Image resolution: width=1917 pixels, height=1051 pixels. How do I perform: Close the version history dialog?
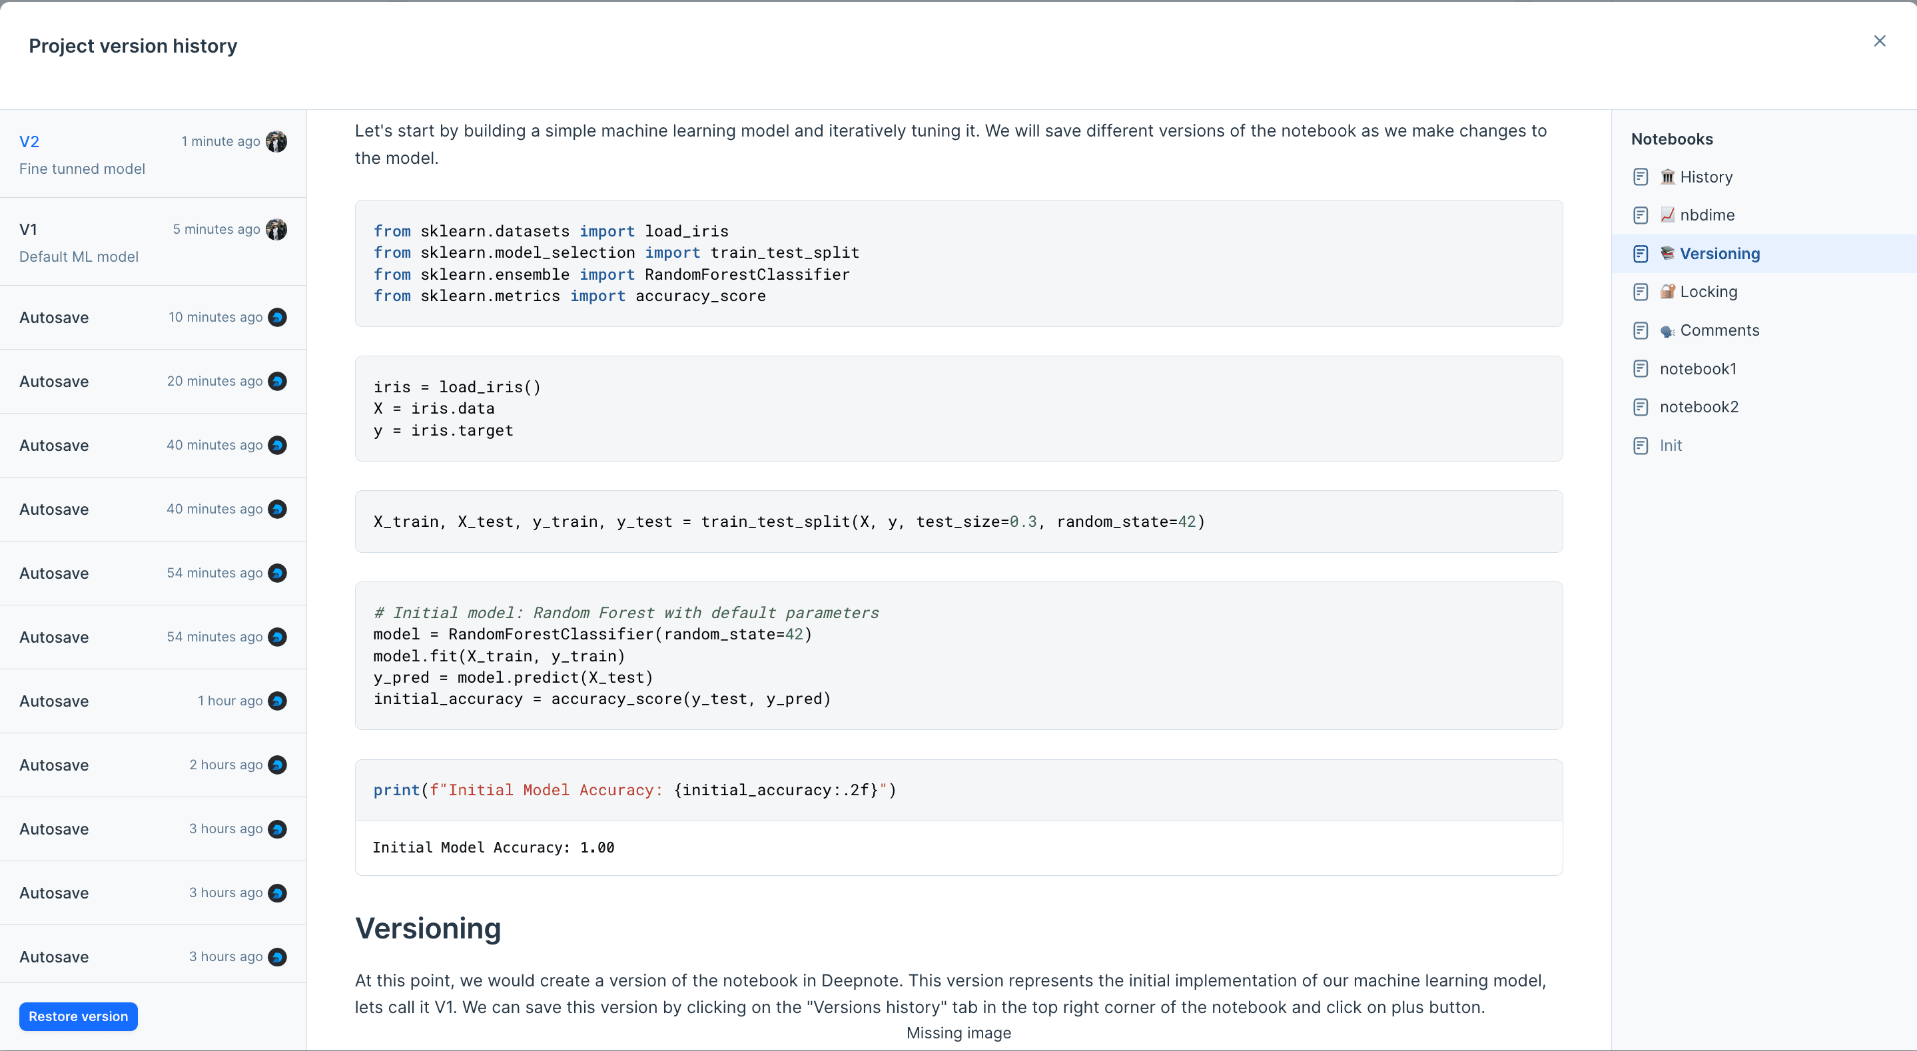(x=1879, y=41)
